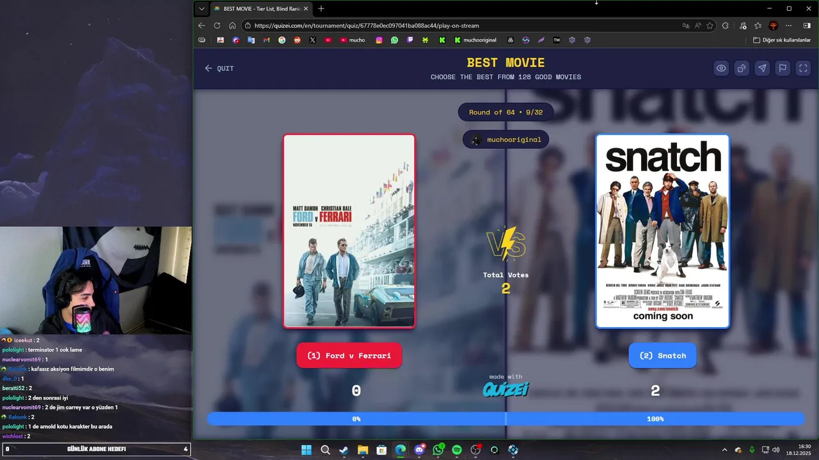Open the Google bookmark
This screenshot has height=460, width=819.
tap(282, 40)
